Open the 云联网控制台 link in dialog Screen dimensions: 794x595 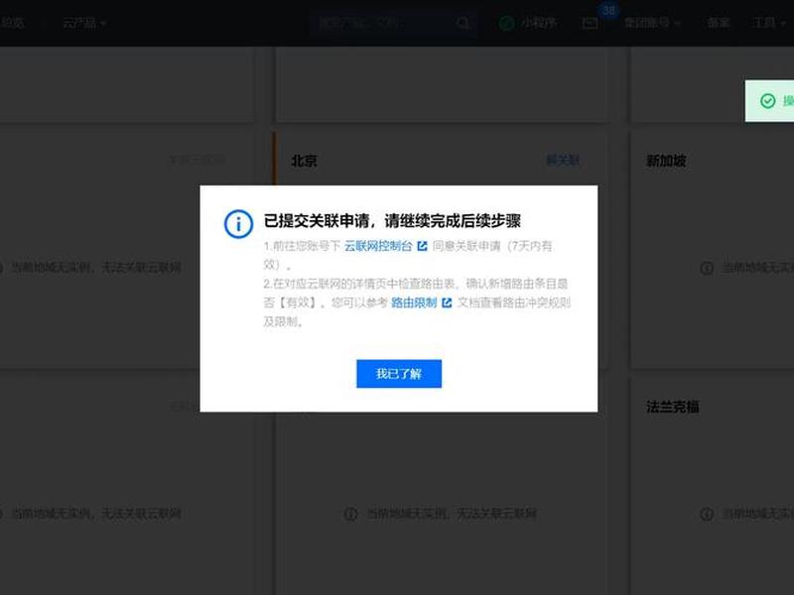[x=378, y=246]
